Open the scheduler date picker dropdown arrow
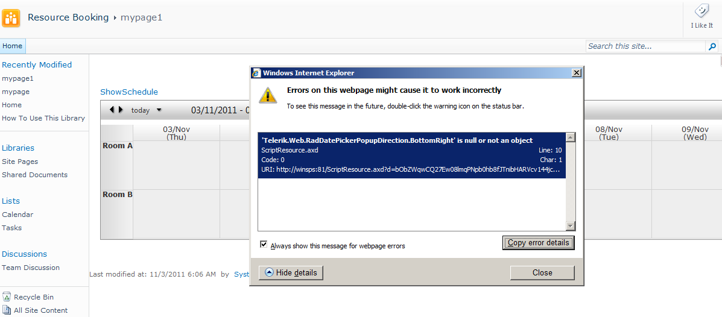Image resolution: width=722 pixels, height=317 pixels. 159,110
